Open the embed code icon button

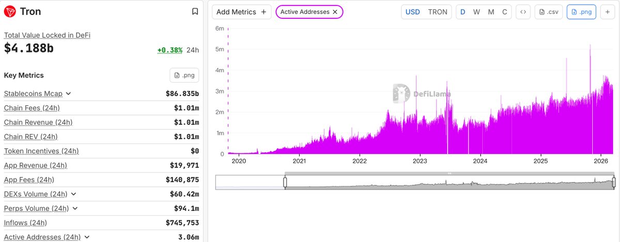coord(523,12)
